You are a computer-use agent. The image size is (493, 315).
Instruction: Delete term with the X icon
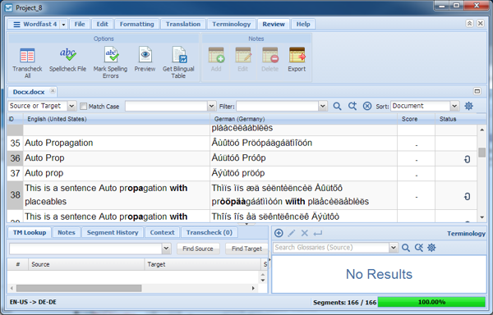tap(304, 233)
